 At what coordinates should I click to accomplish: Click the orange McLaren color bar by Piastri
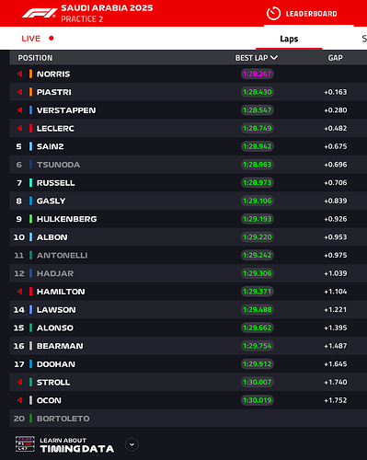pos(30,92)
